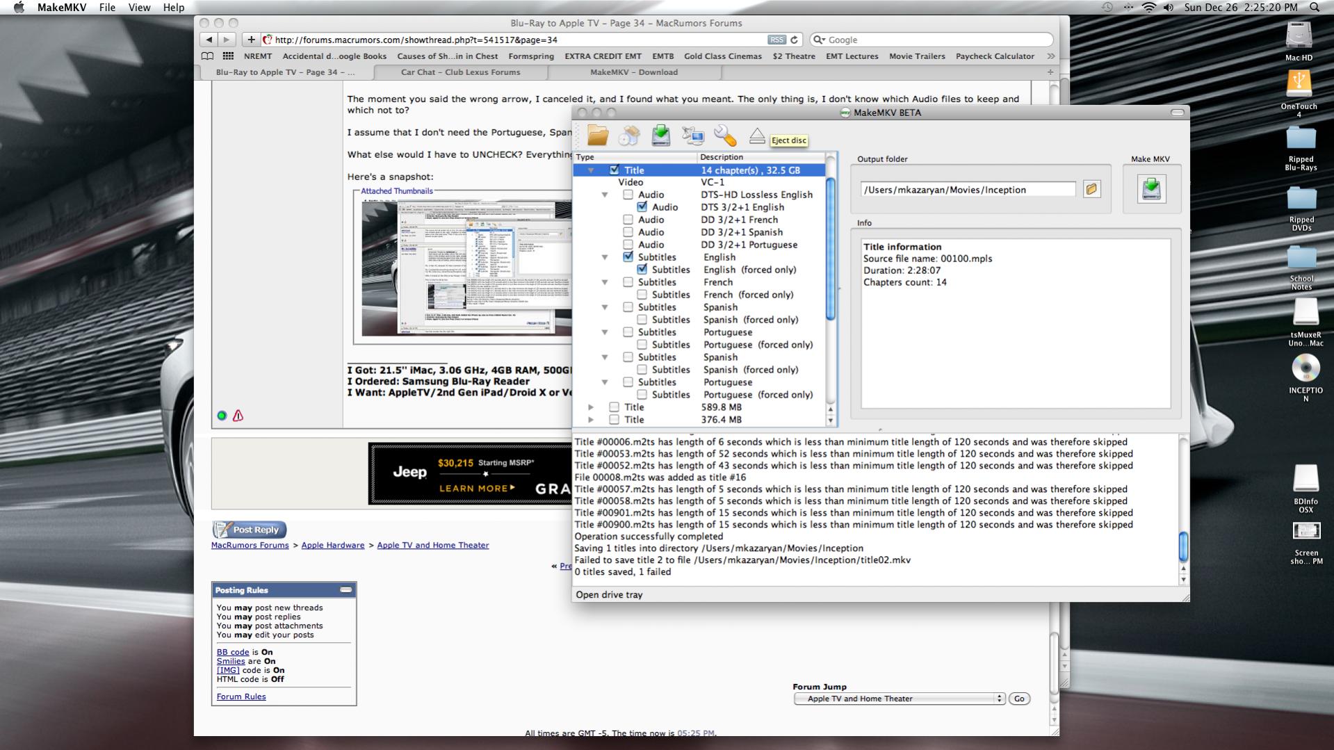Click the Post Reply button
This screenshot has height=750, width=1334.
[250, 530]
